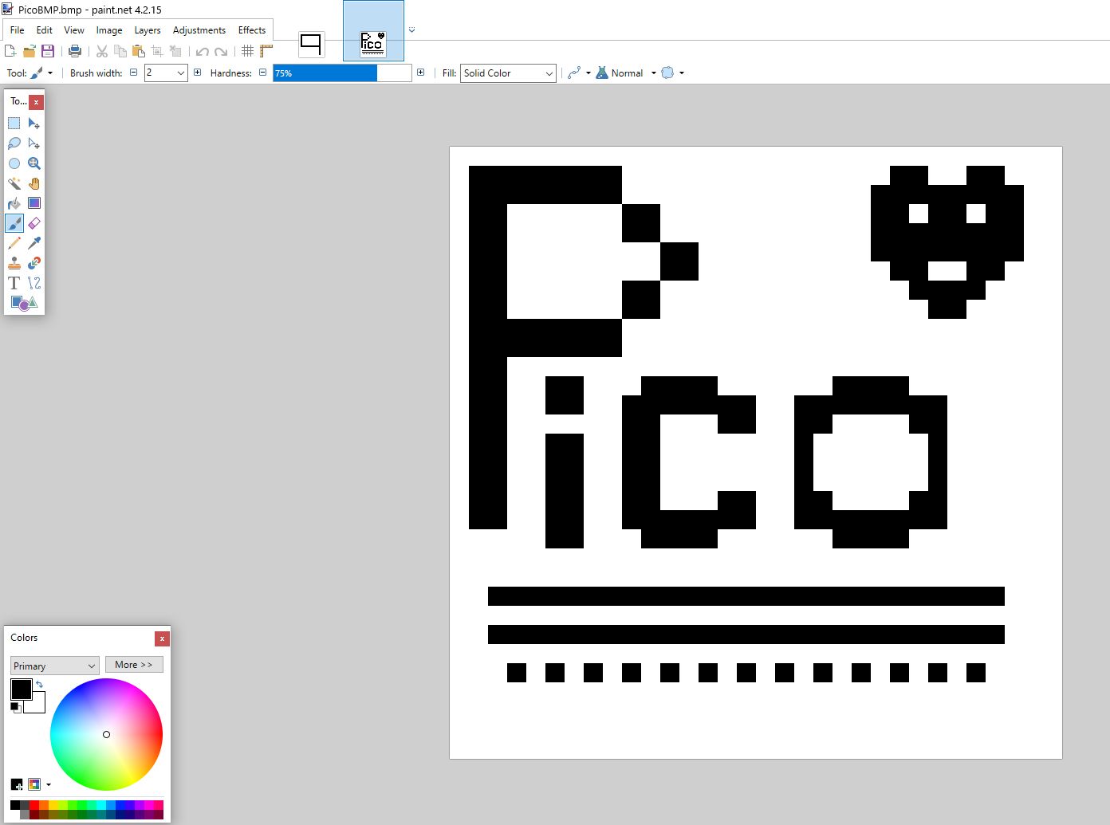Toggle the pixel grid display

click(247, 50)
